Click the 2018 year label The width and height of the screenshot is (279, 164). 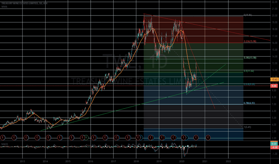136,161
